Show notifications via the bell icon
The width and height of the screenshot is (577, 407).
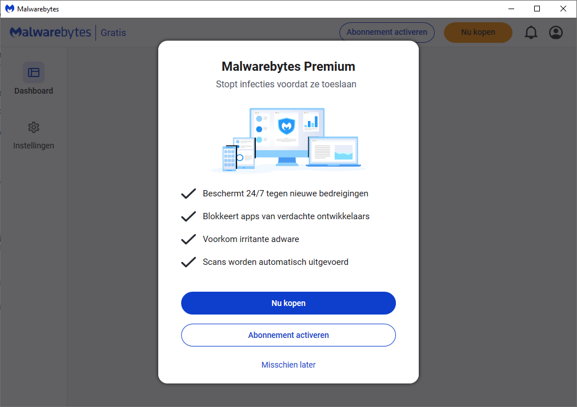531,33
